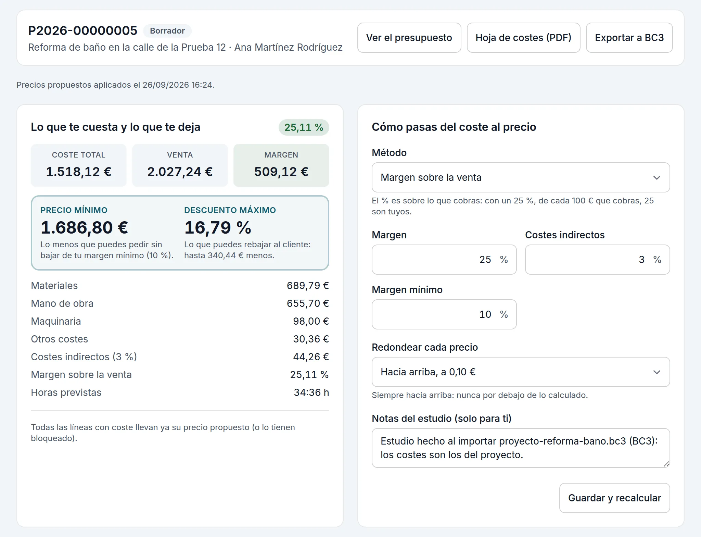Click the resize handle of notes textarea

666,464
